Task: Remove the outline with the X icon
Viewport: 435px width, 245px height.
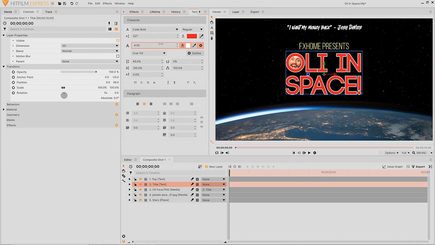Action: [x=201, y=45]
